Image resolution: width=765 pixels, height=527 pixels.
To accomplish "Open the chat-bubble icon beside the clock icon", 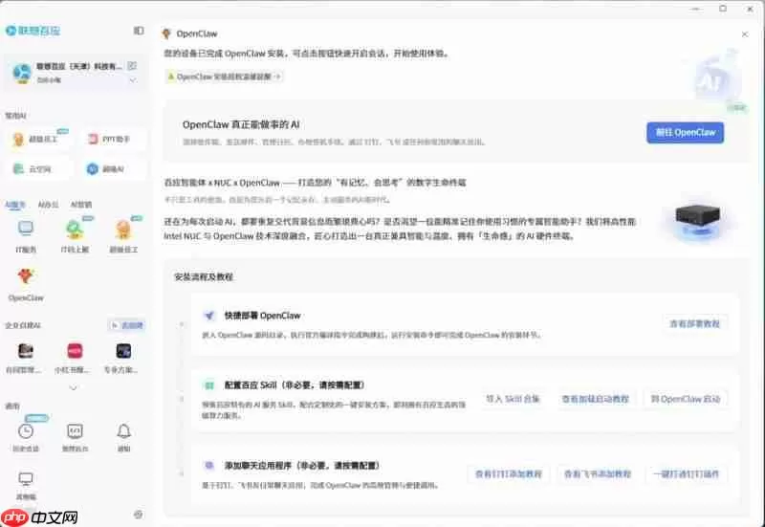I will (75, 431).
